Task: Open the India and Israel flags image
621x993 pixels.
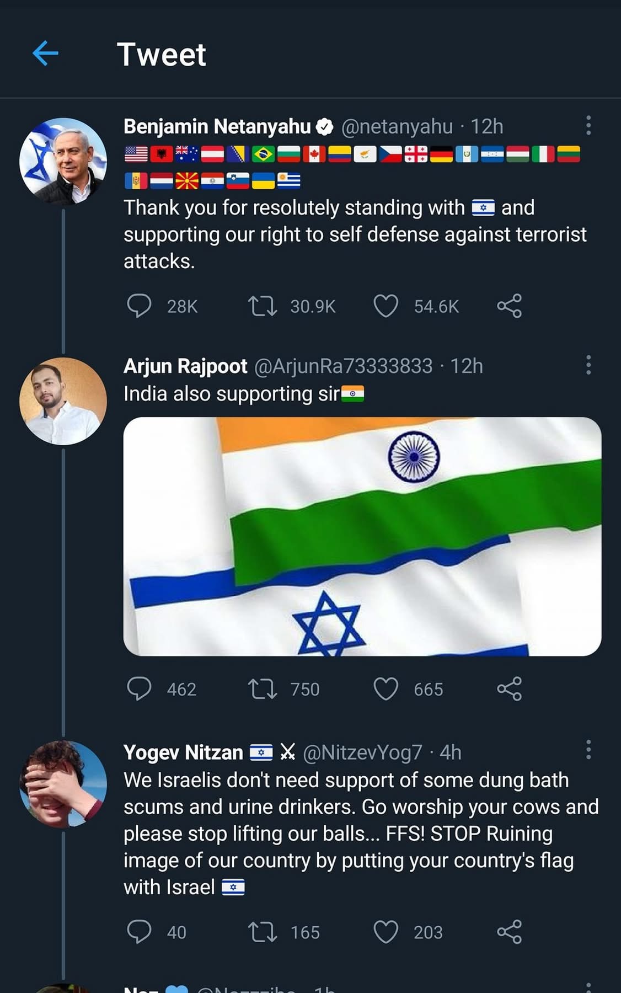Action: click(362, 536)
